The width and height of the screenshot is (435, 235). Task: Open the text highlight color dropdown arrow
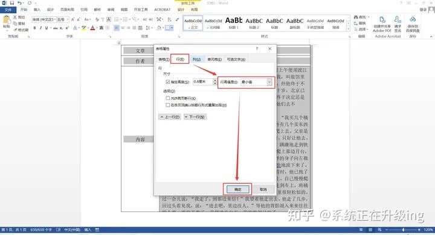(88, 28)
